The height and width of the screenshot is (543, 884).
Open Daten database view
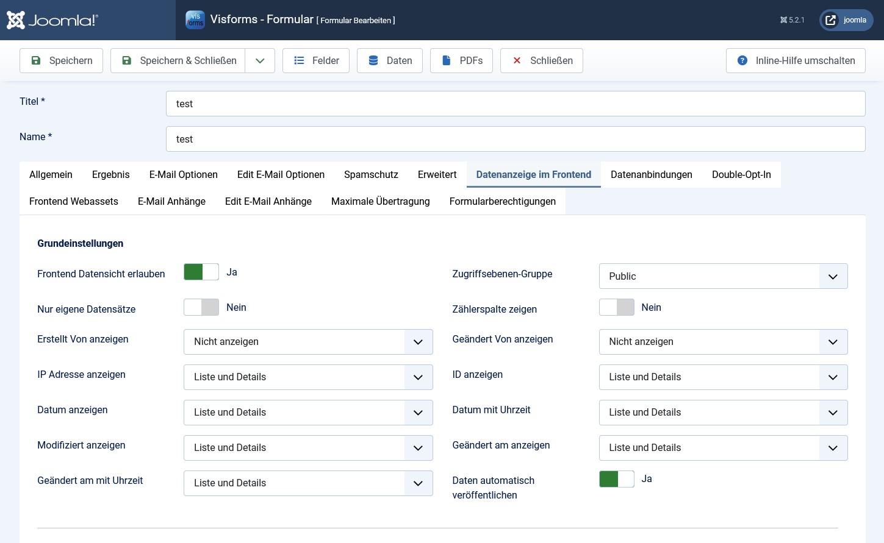coord(389,60)
